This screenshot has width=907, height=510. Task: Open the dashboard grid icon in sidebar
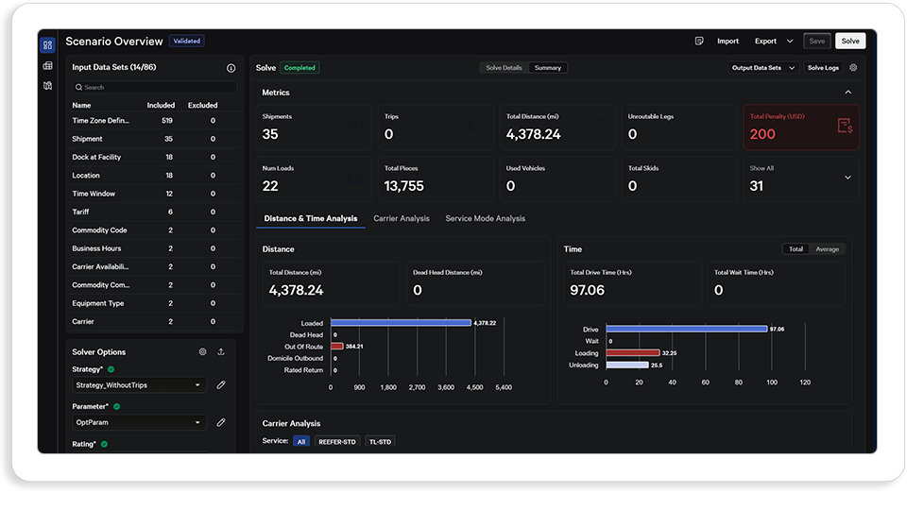pos(47,45)
